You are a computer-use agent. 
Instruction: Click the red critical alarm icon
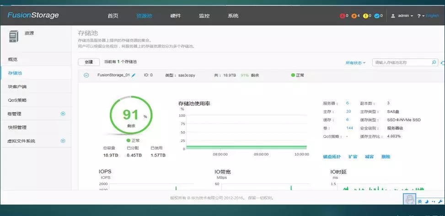click(x=342, y=16)
